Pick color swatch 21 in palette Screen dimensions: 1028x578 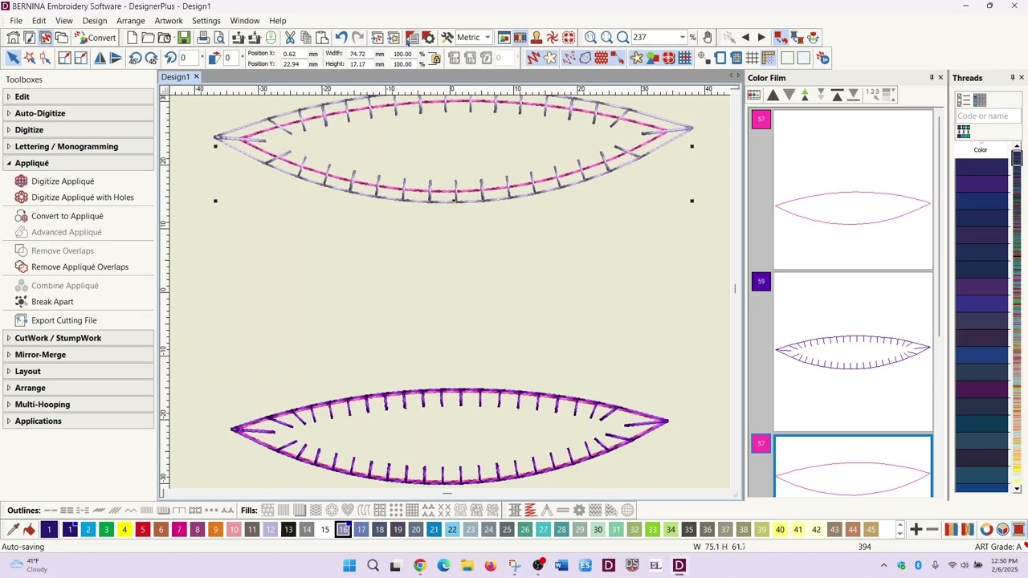pyautogui.click(x=434, y=530)
